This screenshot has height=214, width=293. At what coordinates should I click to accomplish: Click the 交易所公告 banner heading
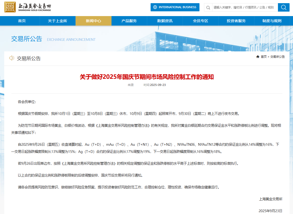click(x=26, y=39)
